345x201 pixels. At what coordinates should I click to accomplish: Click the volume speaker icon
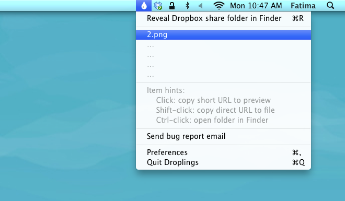coord(200,6)
